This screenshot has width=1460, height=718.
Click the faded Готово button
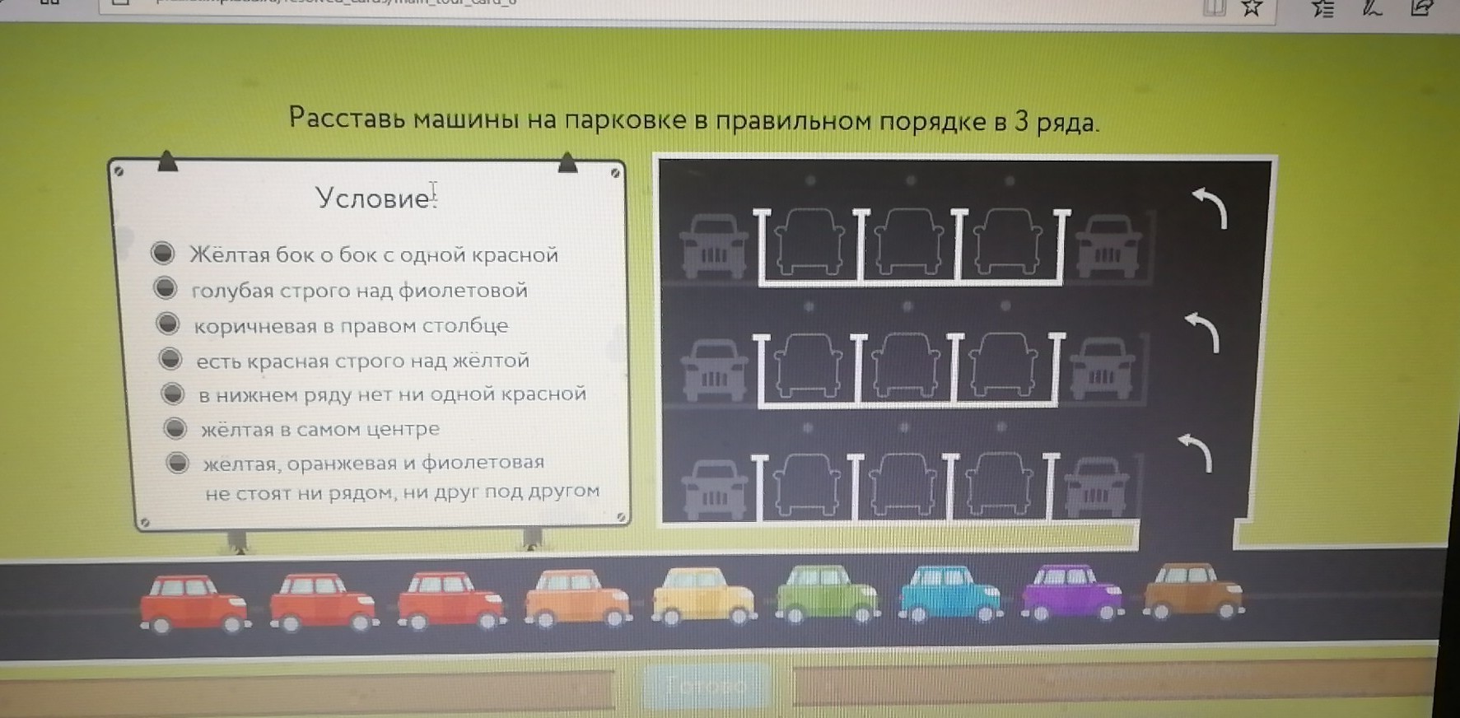click(705, 685)
